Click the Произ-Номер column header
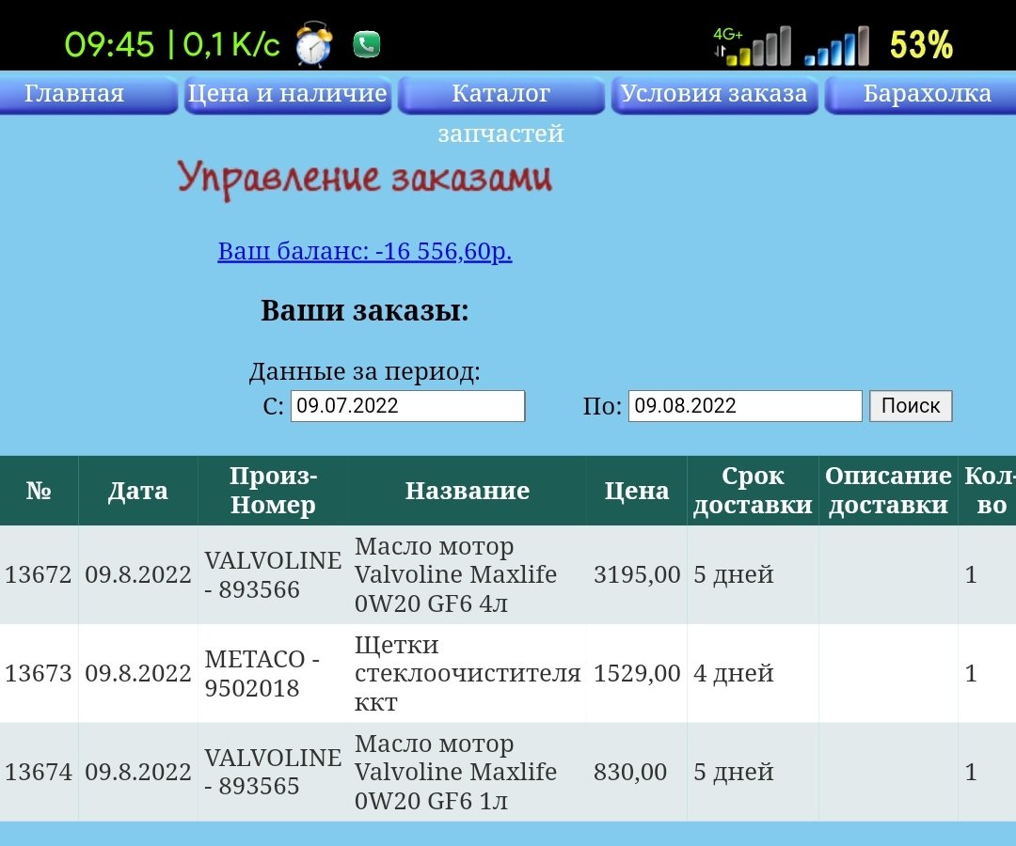Screen dimensions: 1016x846 pos(273,491)
